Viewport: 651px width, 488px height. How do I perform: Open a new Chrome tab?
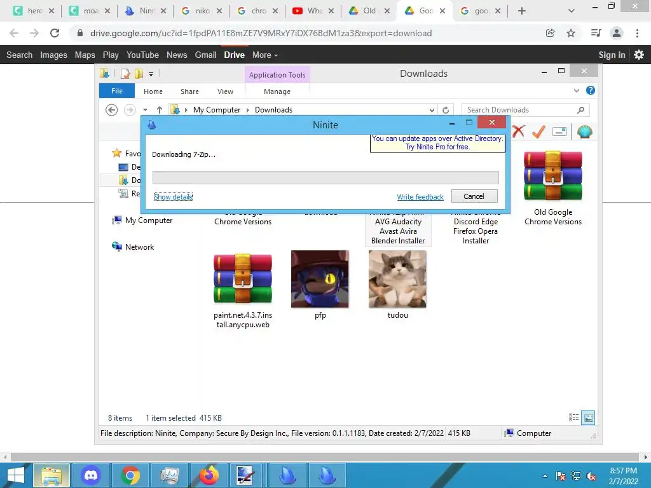tap(522, 11)
